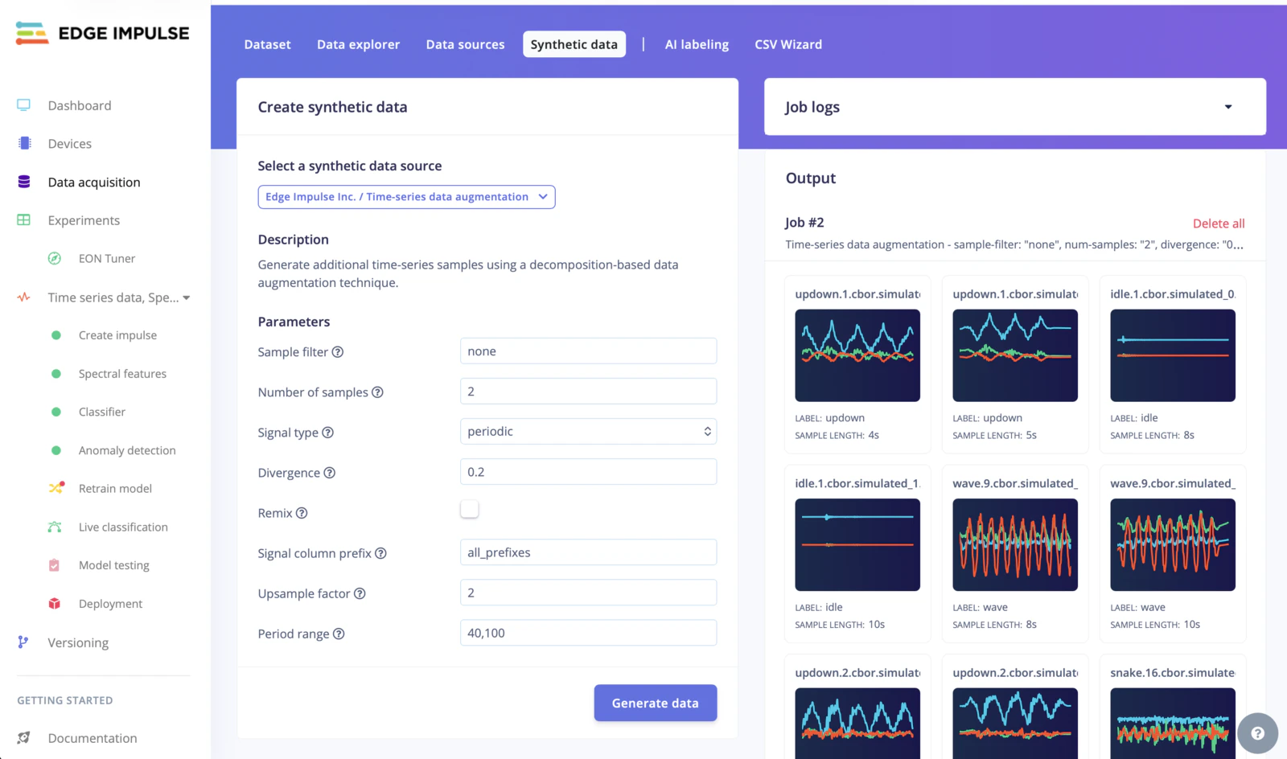Click the Documentation rocket icon
This screenshot has width=1287, height=759.
coord(24,737)
